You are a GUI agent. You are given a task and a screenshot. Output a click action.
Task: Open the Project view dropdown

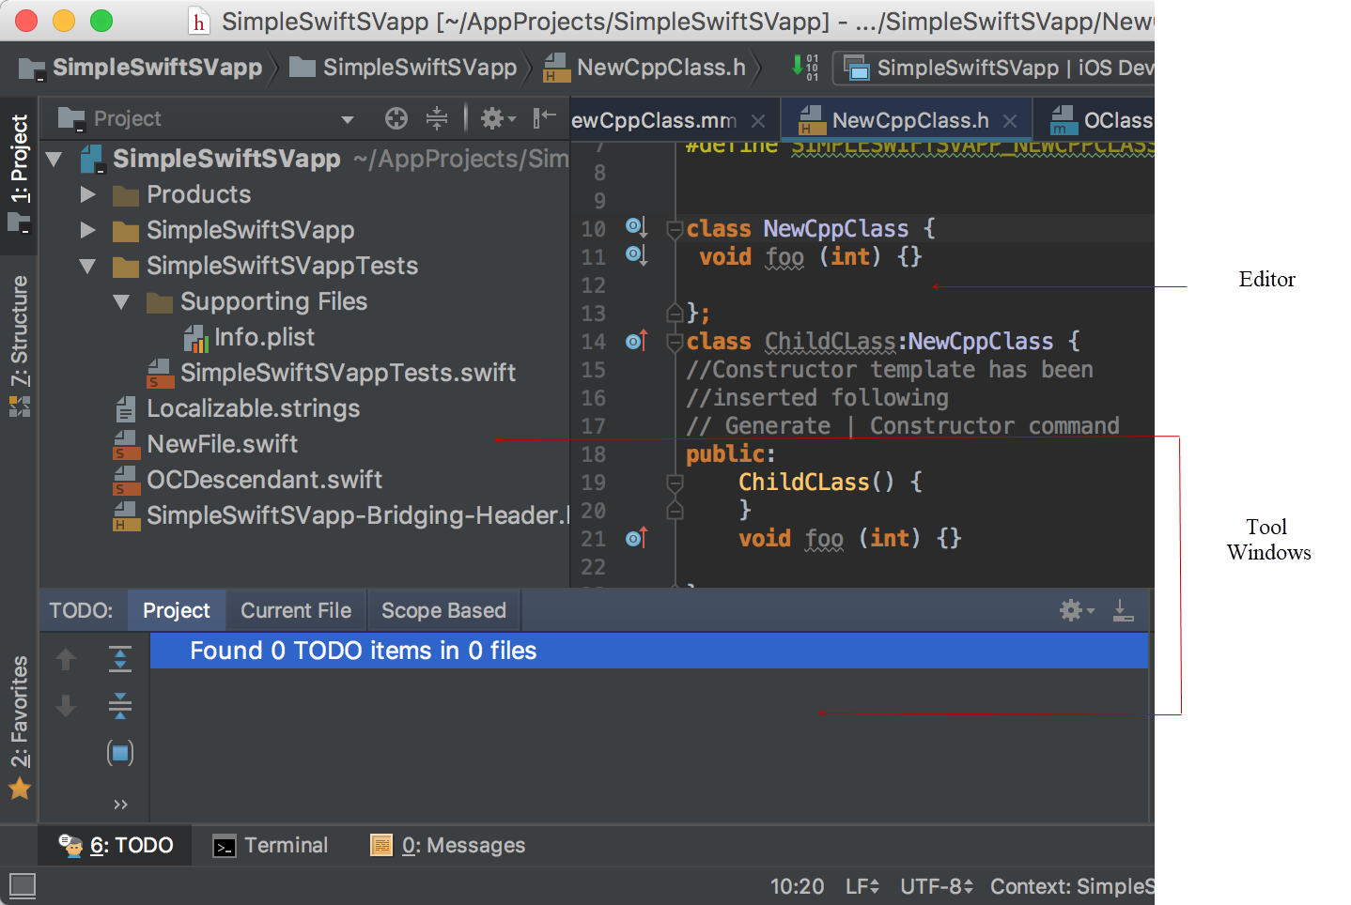tap(348, 119)
